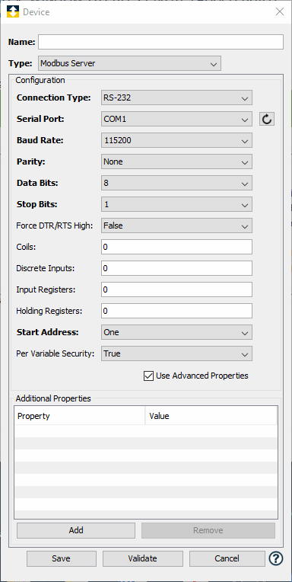
Task: Expand Per Variable Security dropdown
Action: 176,353
